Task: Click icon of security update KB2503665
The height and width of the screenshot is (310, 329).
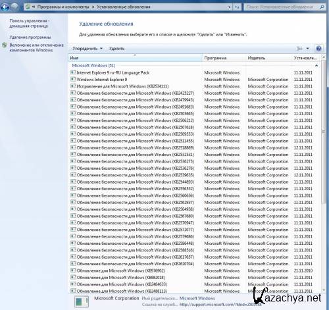Action: [x=73, y=113]
